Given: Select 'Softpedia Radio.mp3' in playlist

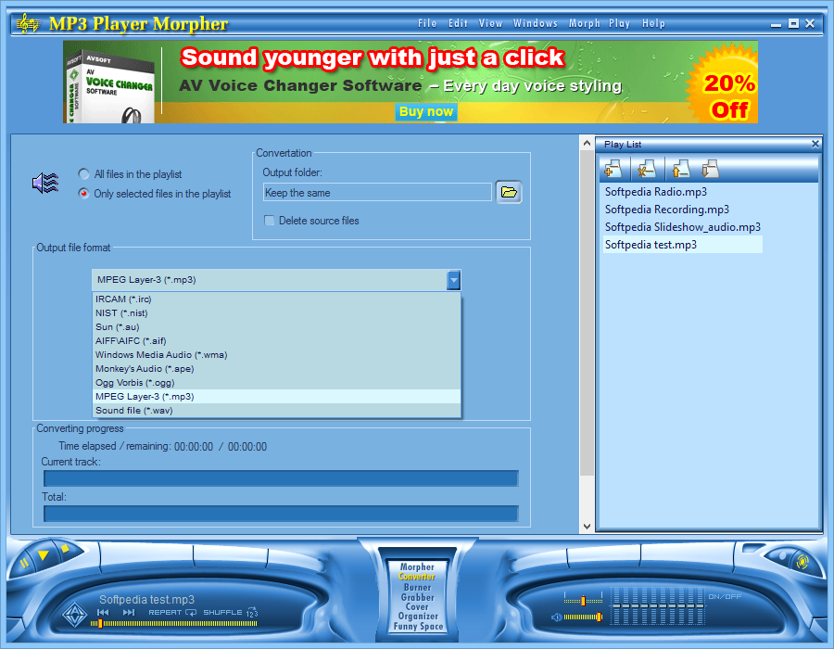Looking at the screenshot, I should (656, 192).
